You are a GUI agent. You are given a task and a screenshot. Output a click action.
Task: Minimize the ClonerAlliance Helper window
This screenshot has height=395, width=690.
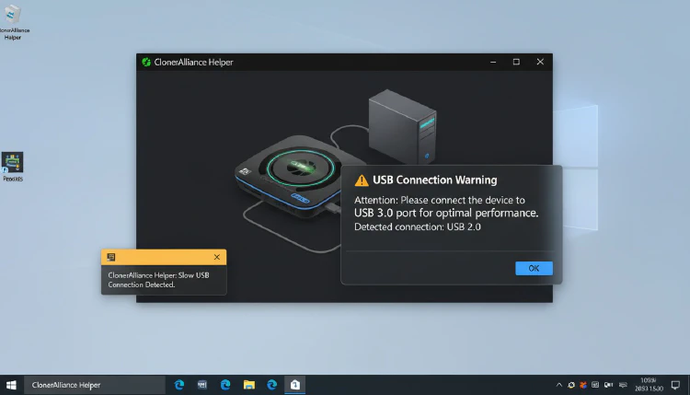pos(492,62)
